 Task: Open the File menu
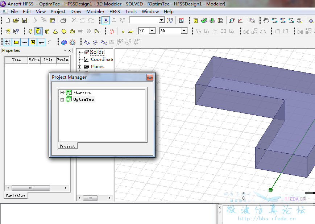pyautogui.click(x=14, y=12)
